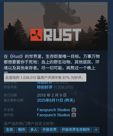
Task: Select the 生存 tag
Action: tap(9, 130)
